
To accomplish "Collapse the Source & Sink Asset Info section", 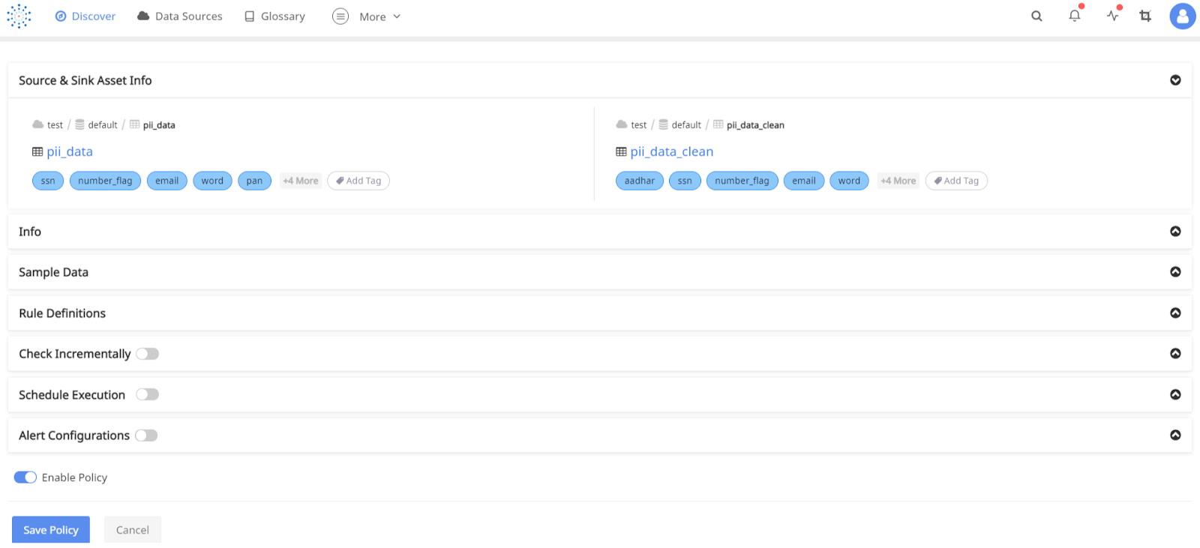I will coord(1175,80).
